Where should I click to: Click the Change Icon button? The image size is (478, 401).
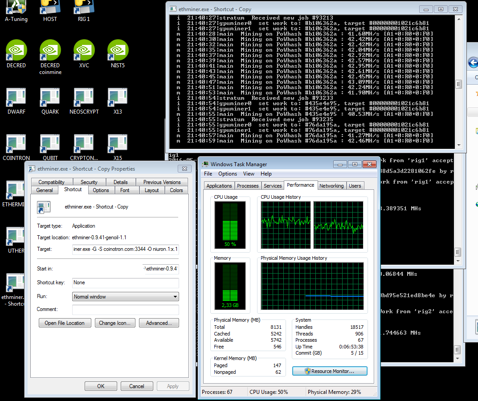coord(114,323)
